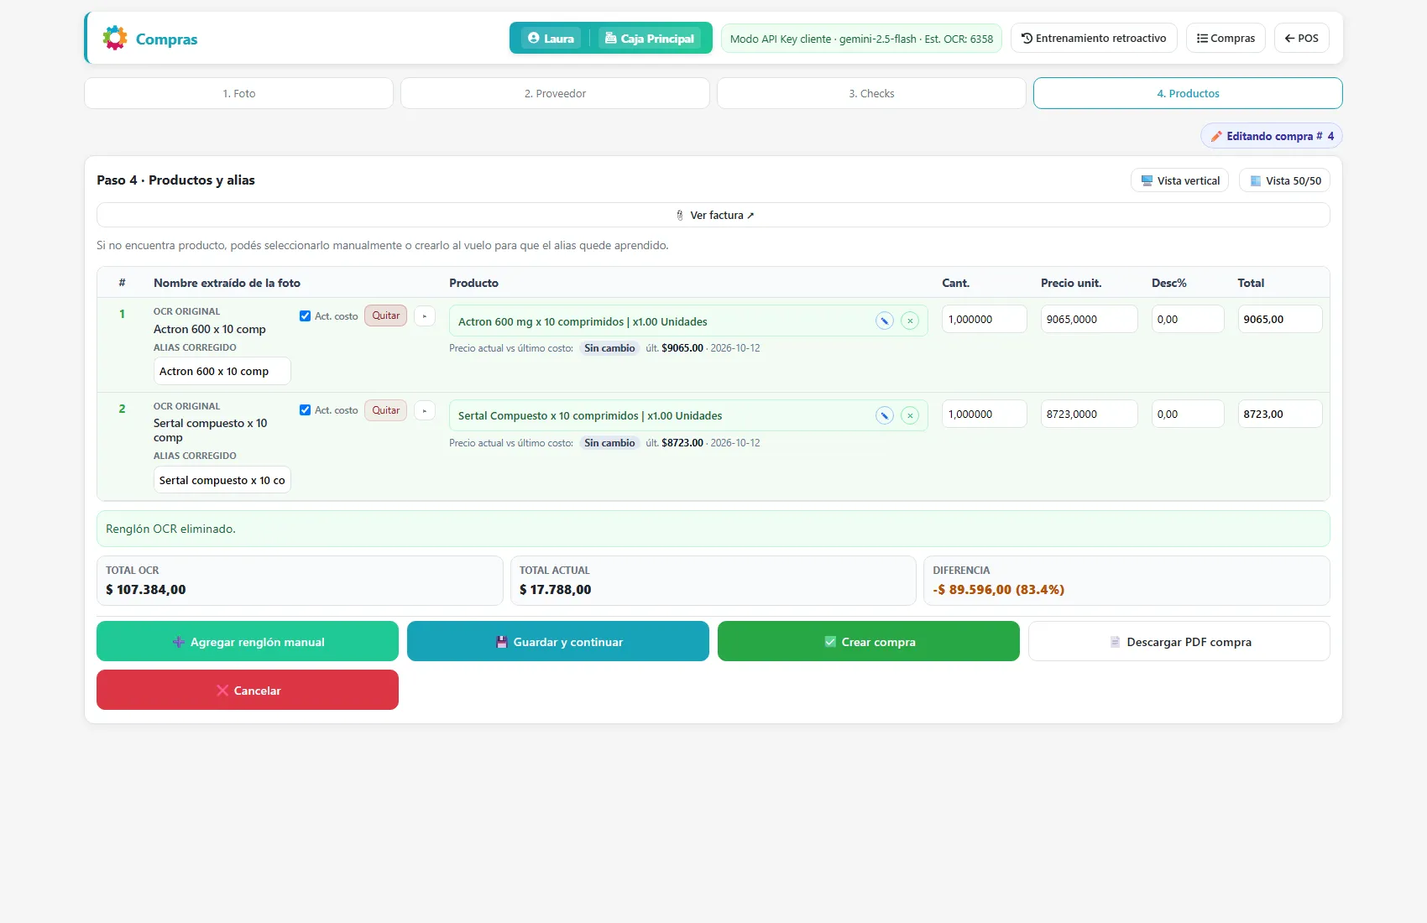Download the purchase PDF
Viewport: 1427px width, 923px height.
pos(1179,641)
